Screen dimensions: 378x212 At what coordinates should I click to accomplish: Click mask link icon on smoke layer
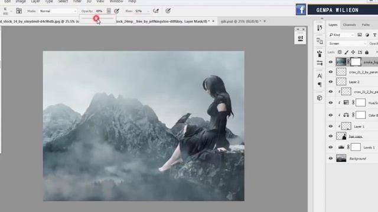click(348, 62)
